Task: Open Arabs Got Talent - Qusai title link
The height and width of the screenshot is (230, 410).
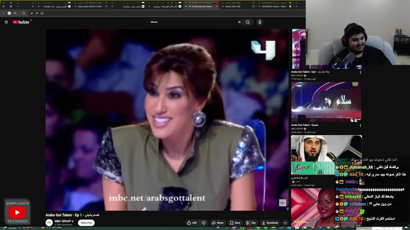Action: point(305,125)
